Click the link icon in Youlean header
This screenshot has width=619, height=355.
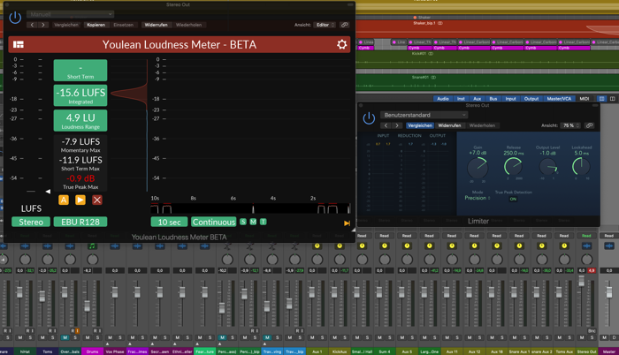pos(345,25)
